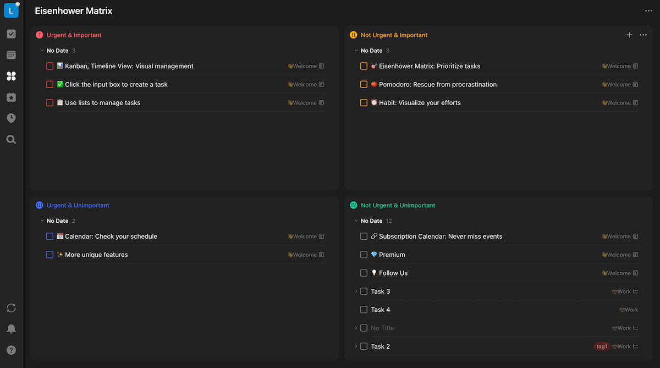Expand subtasks of Task 3
This screenshot has height=368, width=660.
tap(356, 292)
